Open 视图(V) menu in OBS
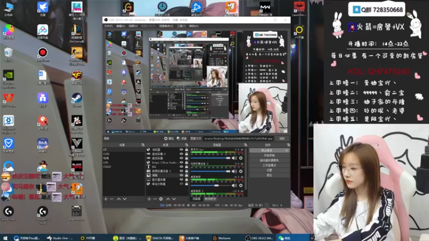This screenshot has height=241, width=429. [x=133, y=26]
